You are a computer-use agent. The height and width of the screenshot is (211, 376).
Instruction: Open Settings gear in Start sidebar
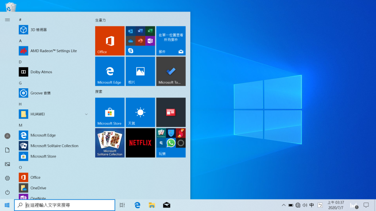click(x=8, y=178)
